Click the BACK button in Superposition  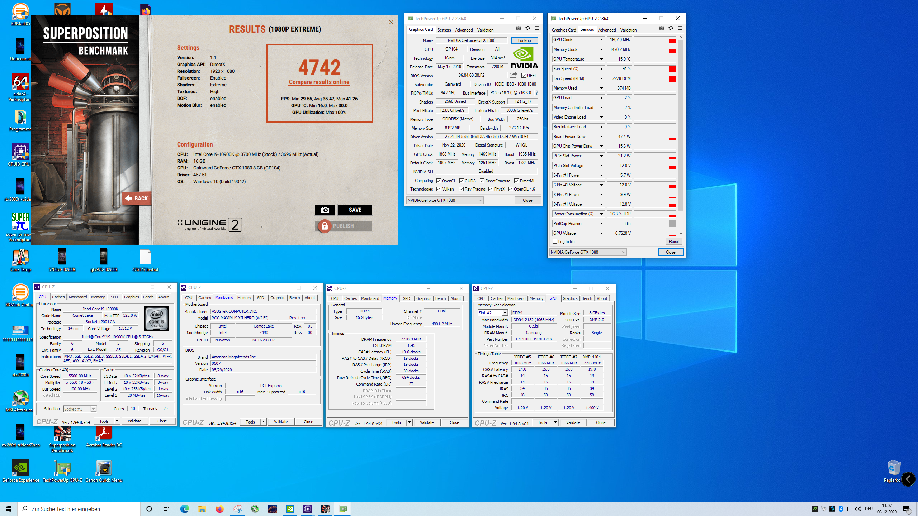[x=137, y=198]
